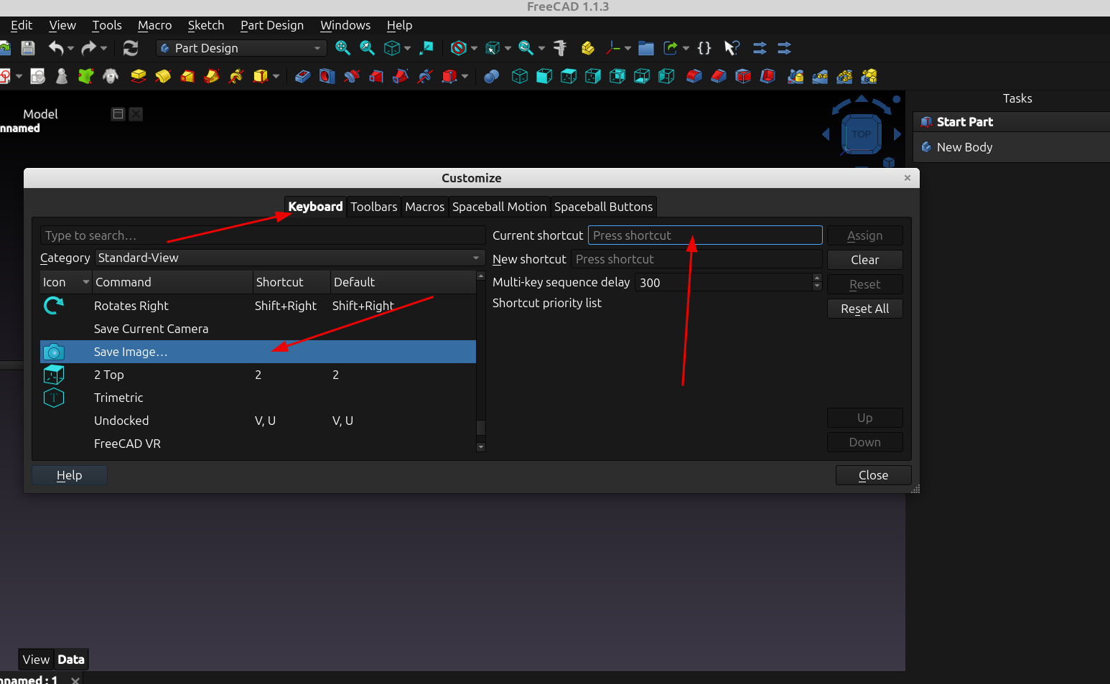1110x684 pixels.
Task: Open the Tools menu
Action: (107, 25)
